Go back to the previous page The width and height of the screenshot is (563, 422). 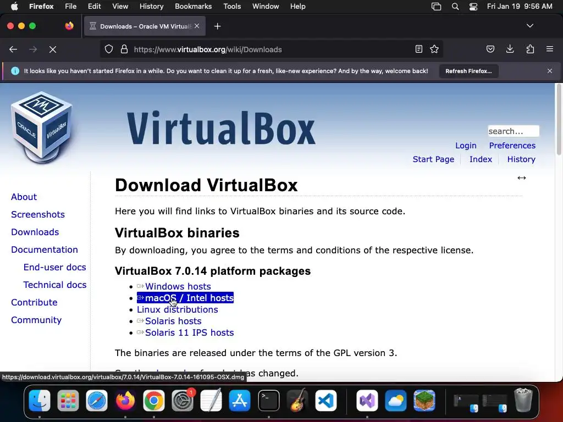pyautogui.click(x=13, y=49)
